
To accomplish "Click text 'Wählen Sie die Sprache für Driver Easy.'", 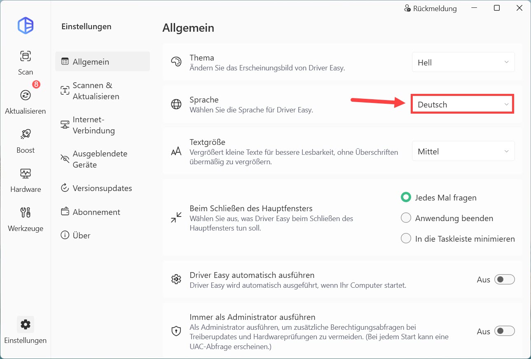I will tap(251, 110).
